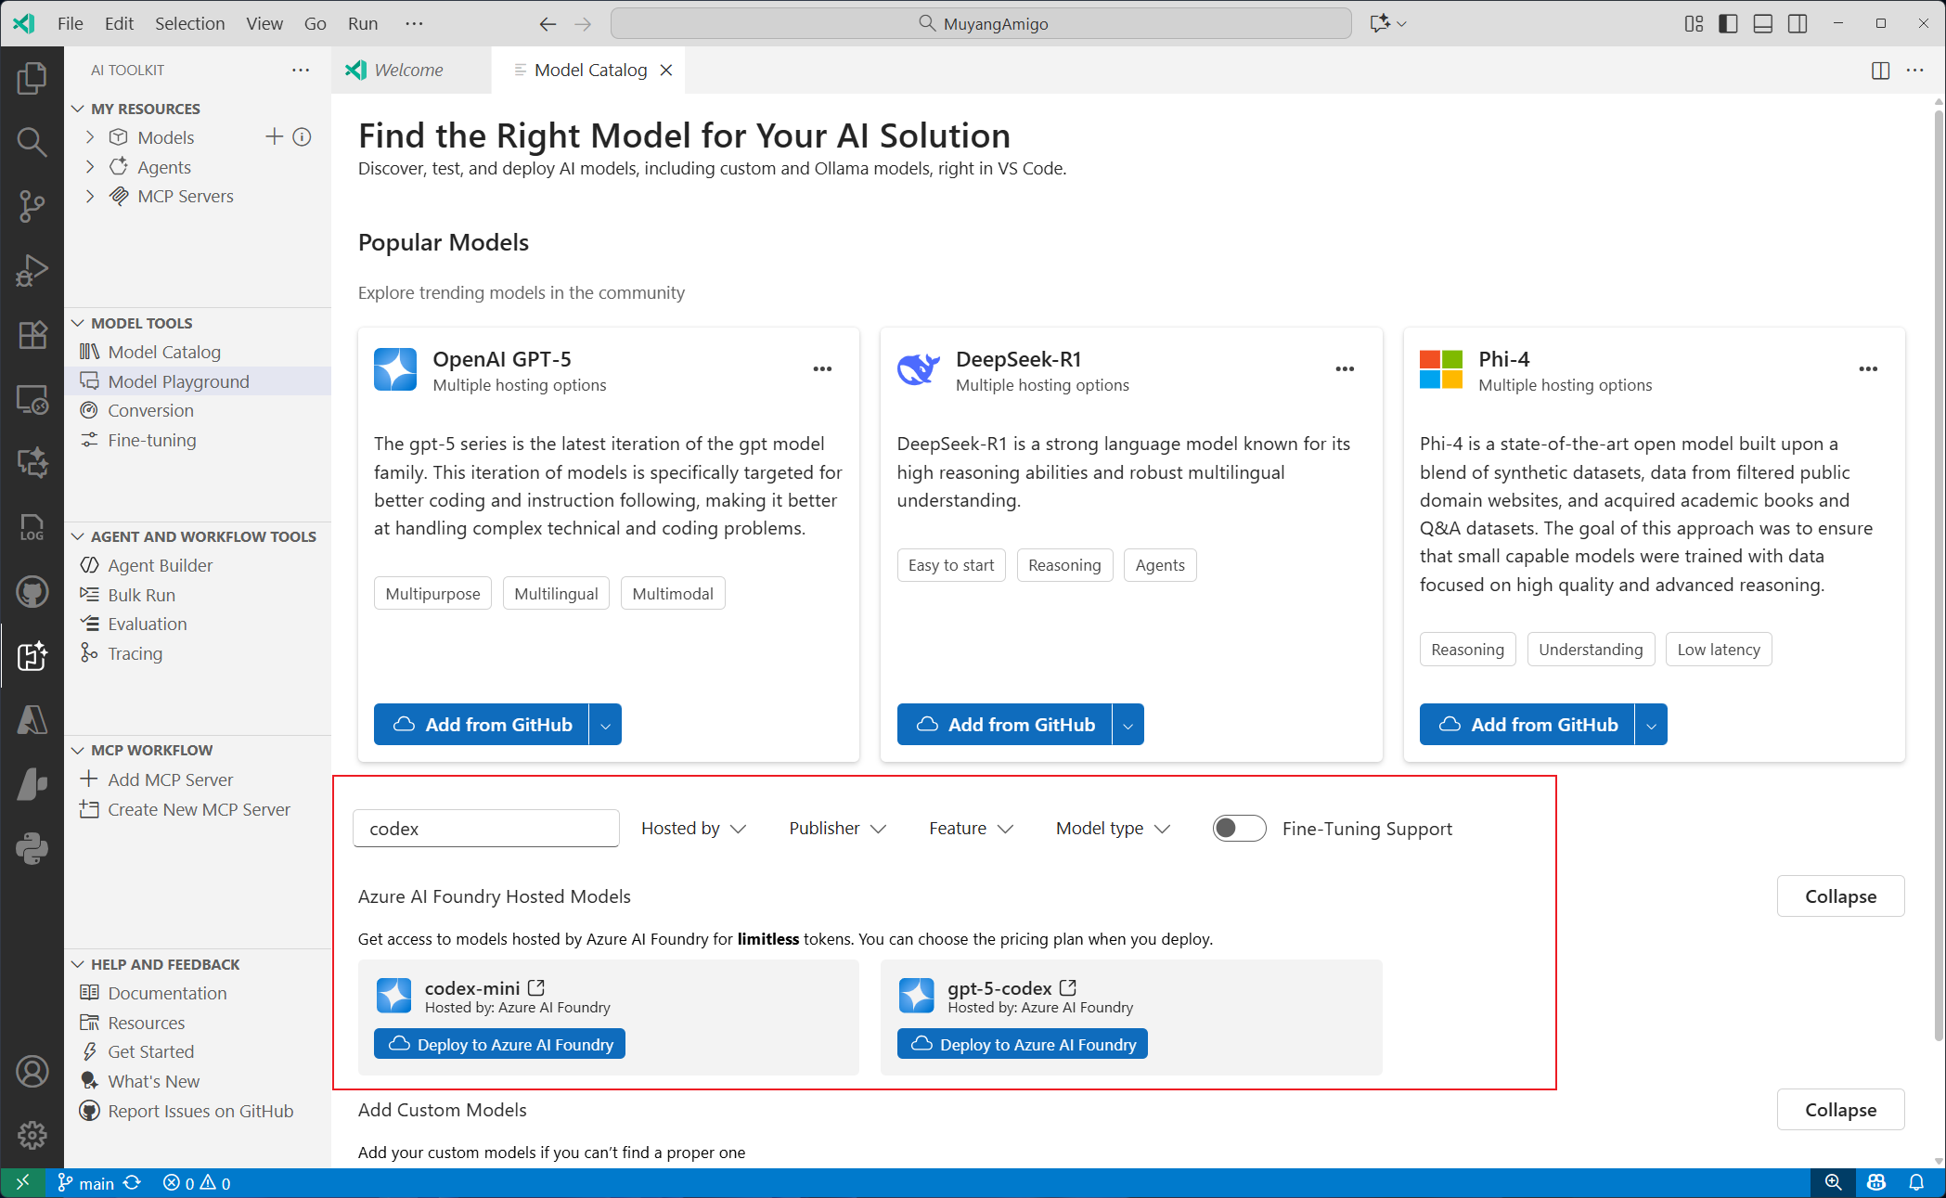This screenshot has height=1198, width=1946.
Task: Open the Feature filter dropdown
Action: coord(971,828)
